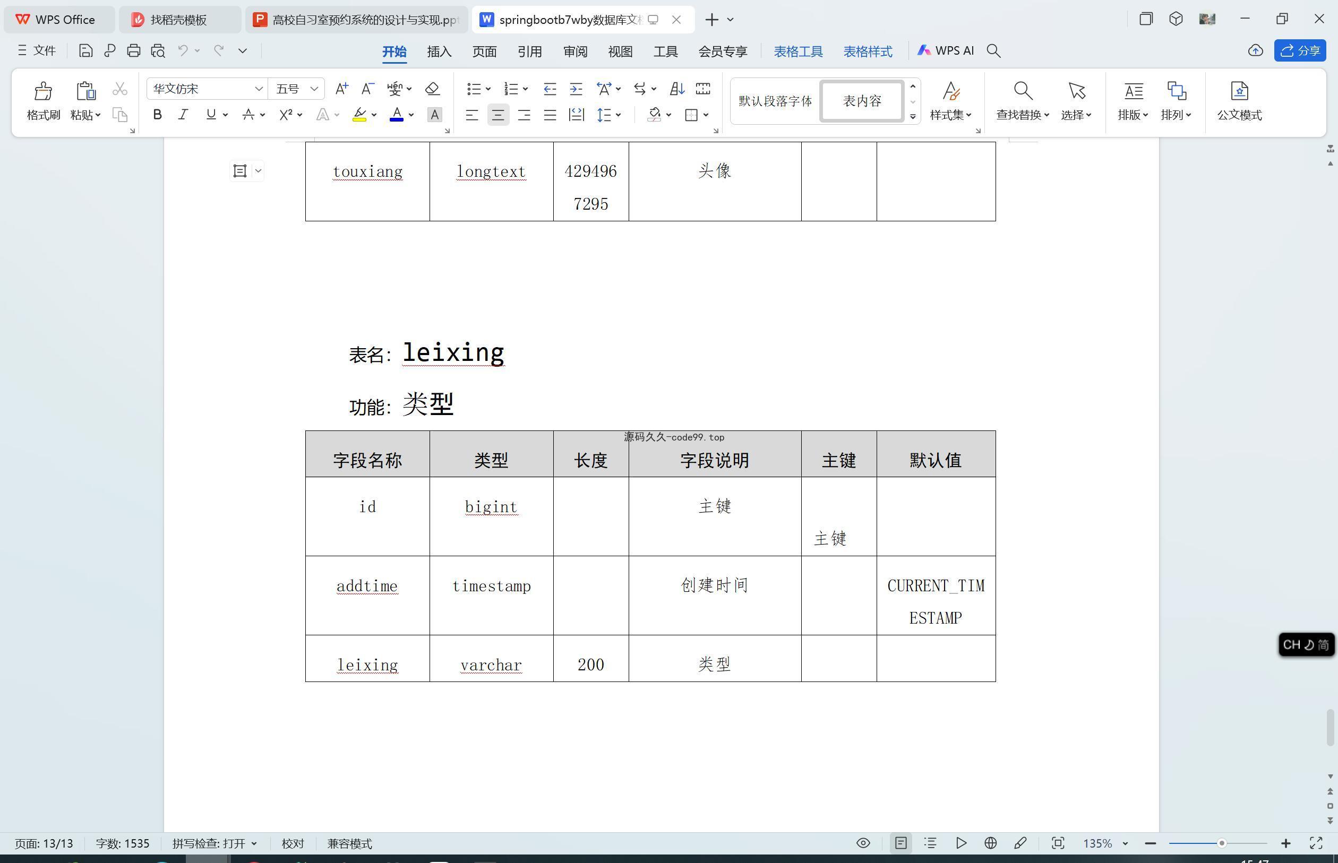Click the Format Painter (格式刷) icon

point(43,91)
